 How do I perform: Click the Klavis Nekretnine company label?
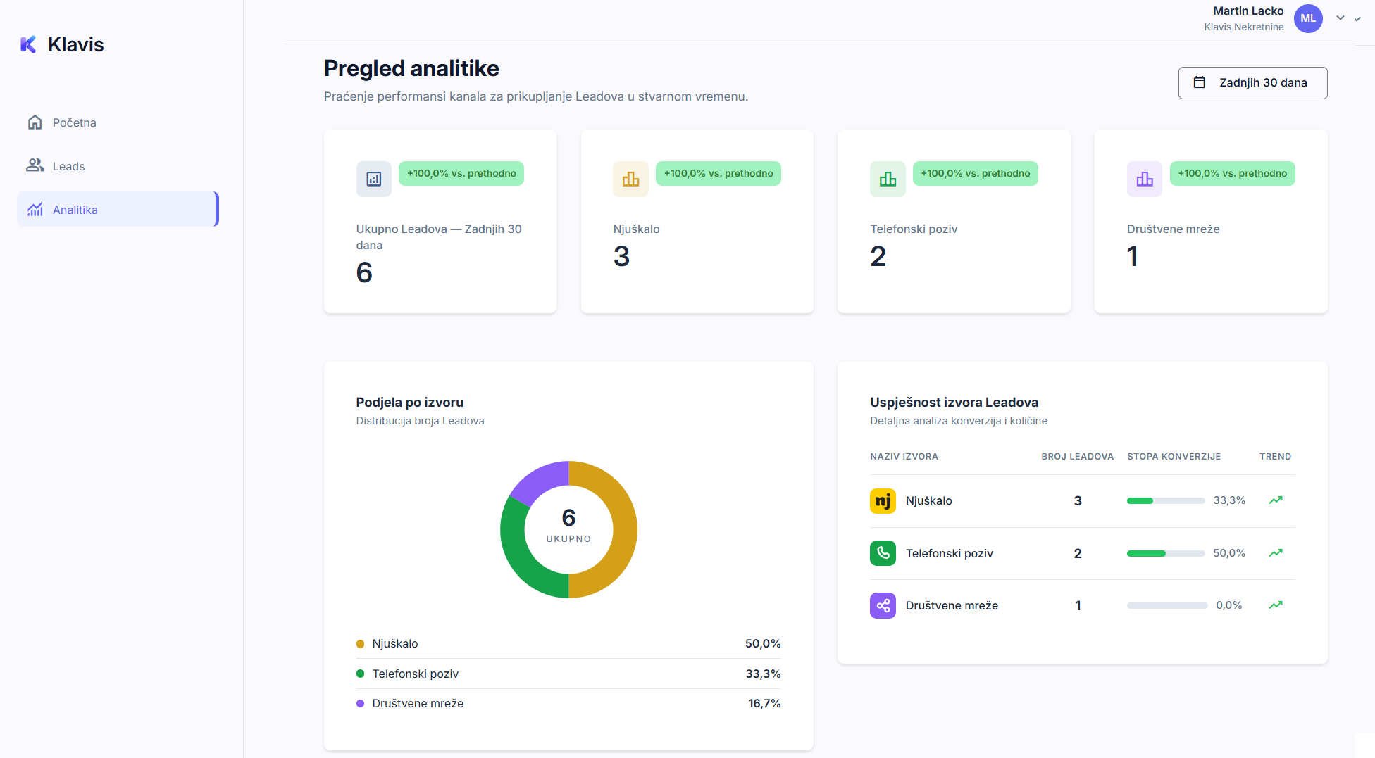click(x=1244, y=27)
